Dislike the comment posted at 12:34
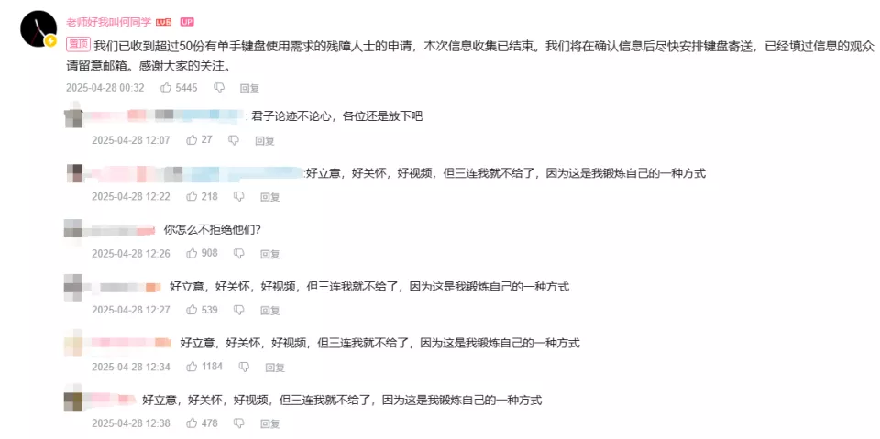The height and width of the screenshot is (439, 880). coord(244,368)
